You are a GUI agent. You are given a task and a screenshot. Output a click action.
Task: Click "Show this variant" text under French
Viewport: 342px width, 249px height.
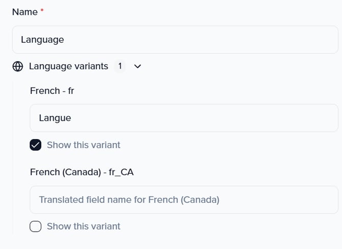(83, 145)
